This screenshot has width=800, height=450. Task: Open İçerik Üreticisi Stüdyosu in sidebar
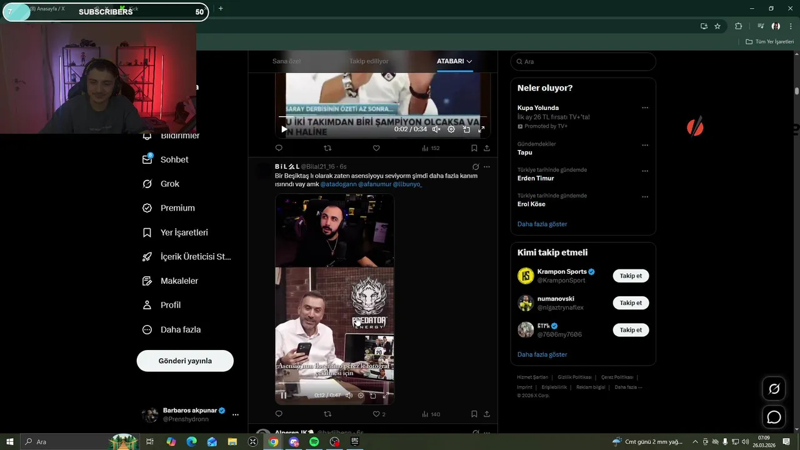pyautogui.click(x=187, y=257)
